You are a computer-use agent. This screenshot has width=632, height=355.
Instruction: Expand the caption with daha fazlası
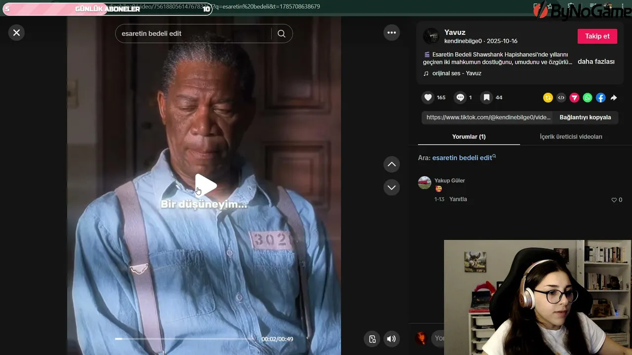pos(596,62)
